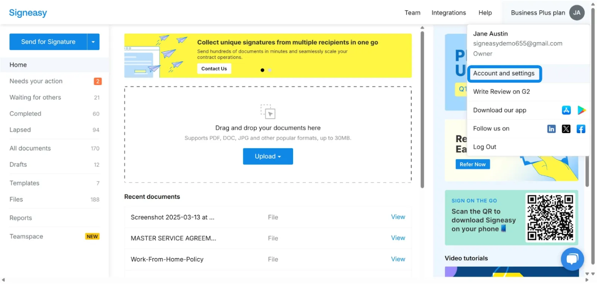Select the second banner carousel dot
The width and height of the screenshot is (597, 284).
[270, 70]
